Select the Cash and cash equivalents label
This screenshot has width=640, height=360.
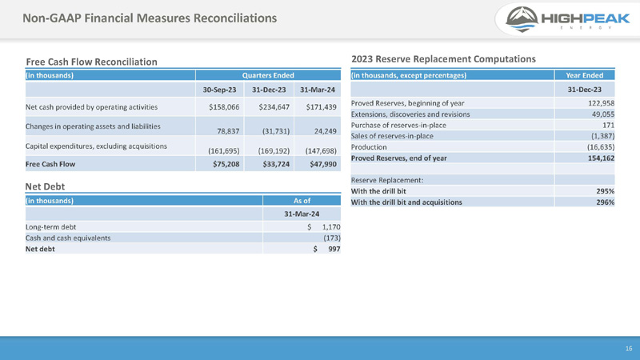68,238
